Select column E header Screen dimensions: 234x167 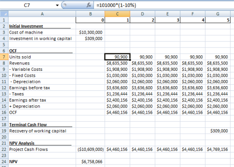click(168, 14)
